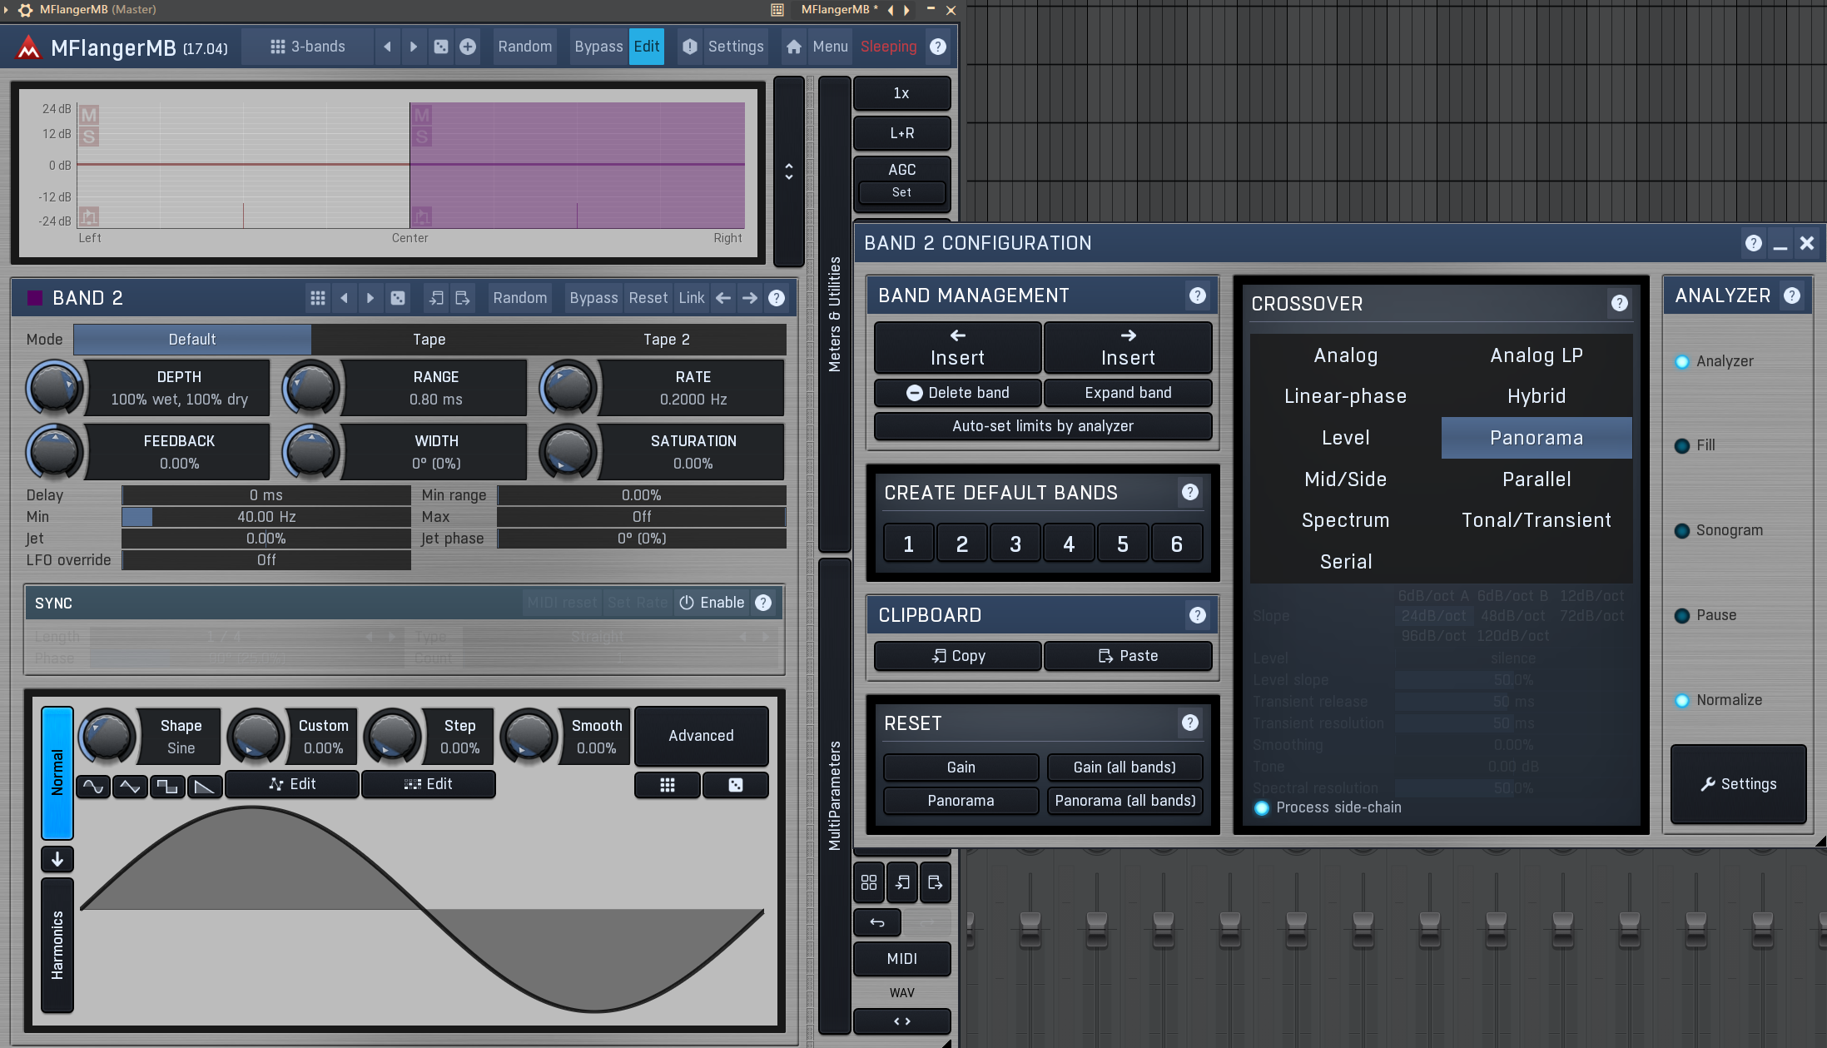Viewport: 1827px width, 1048px height.
Task: Go to previous band with left arrow
Action: click(723, 298)
